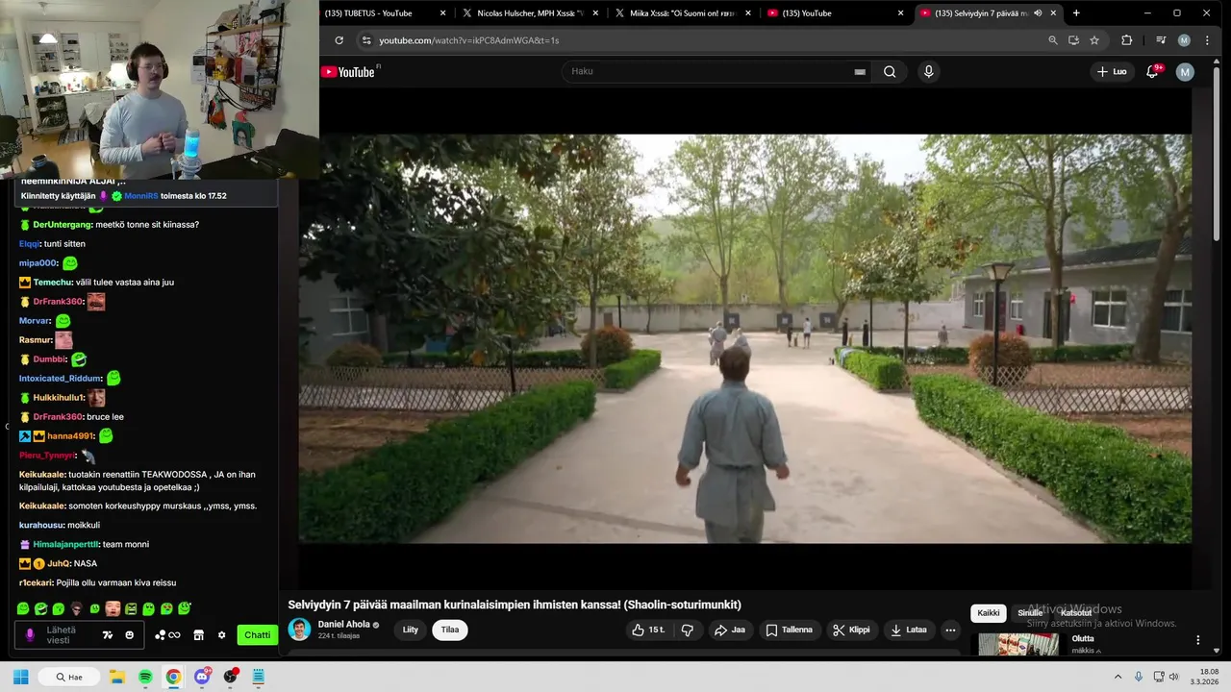Click the zoom magnifier in address bar
Viewport: 1231px width, 692px height.
(1053, 40)
